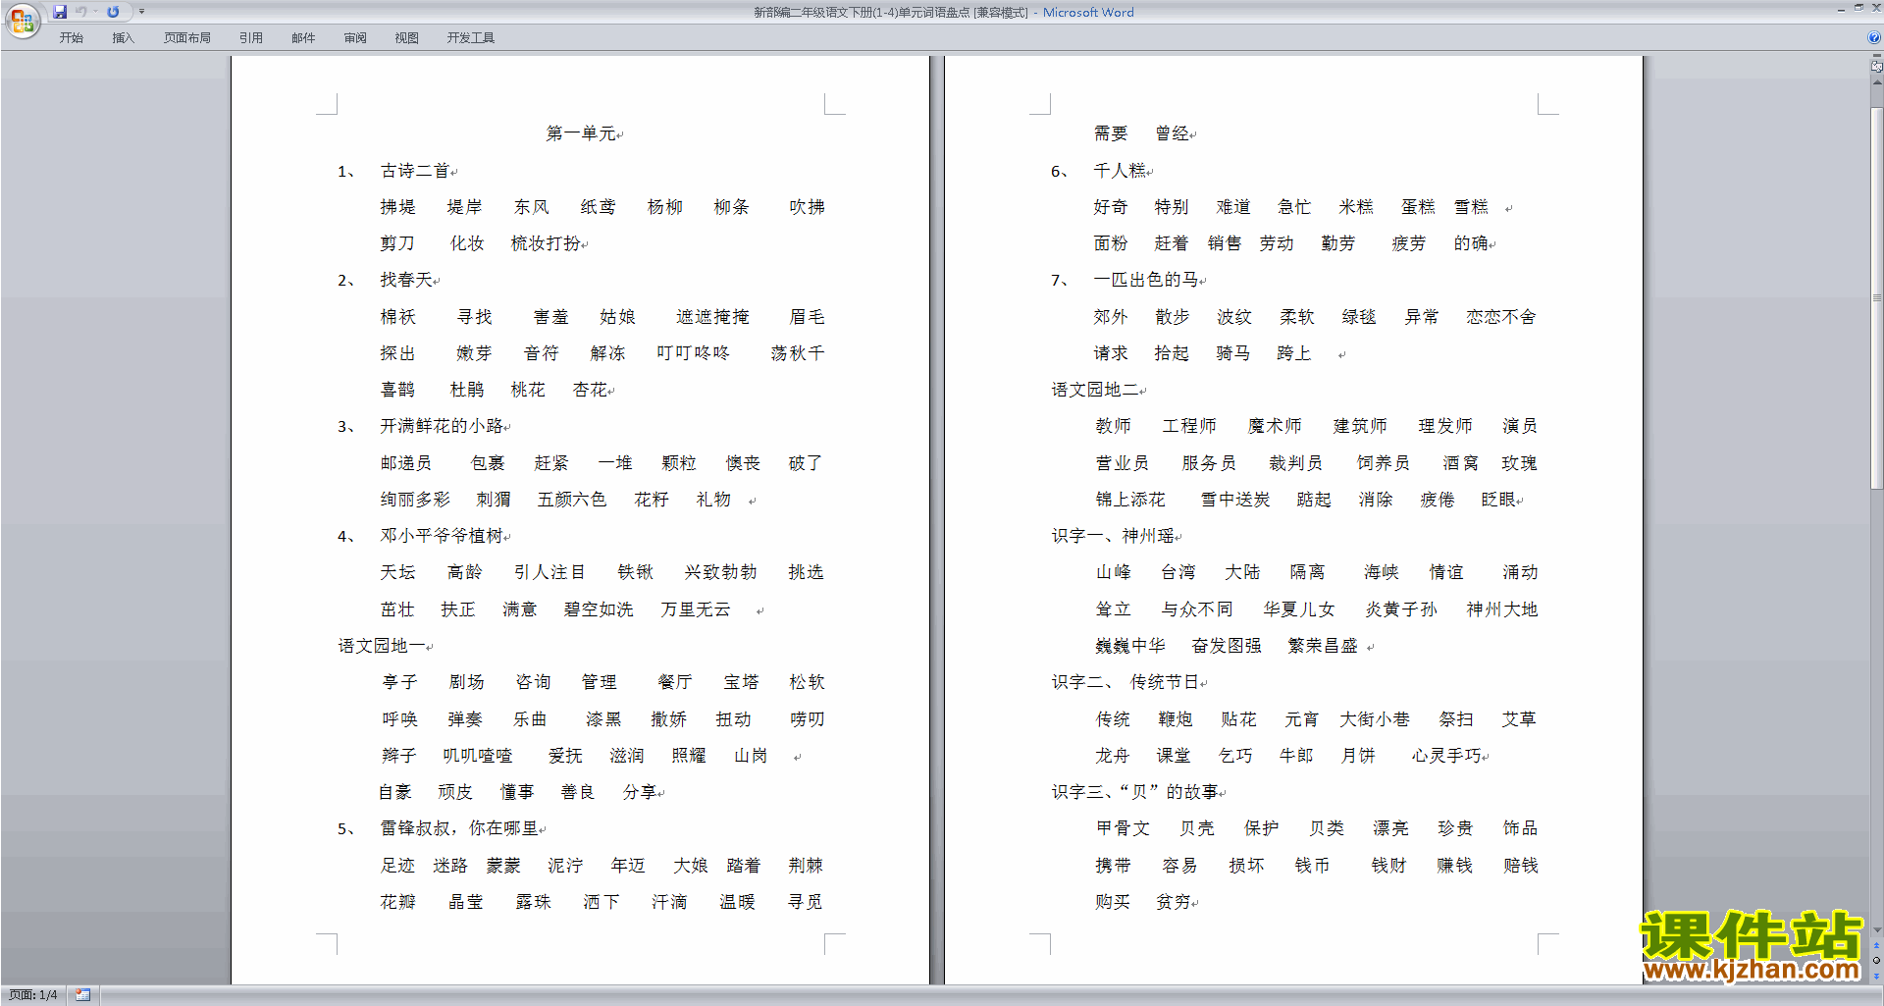Click the lesson title 千人糕

(x=1120, y=171)
